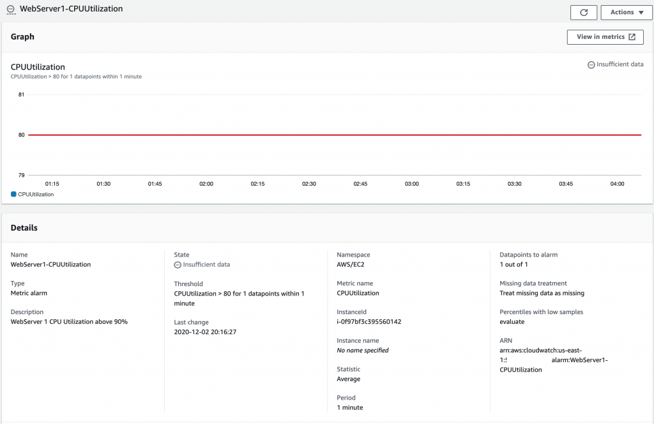Click the external link icon on View in metrics
Screen dimensions: 654x424
pos(632,36)
